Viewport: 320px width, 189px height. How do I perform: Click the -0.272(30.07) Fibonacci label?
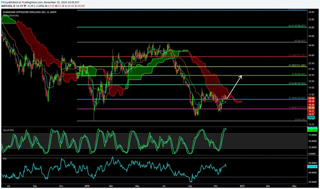point(297,26)
